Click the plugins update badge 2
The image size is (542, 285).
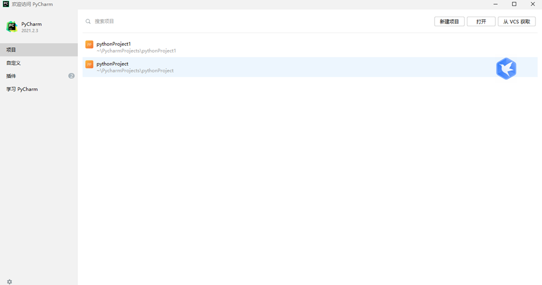[71, 76]
